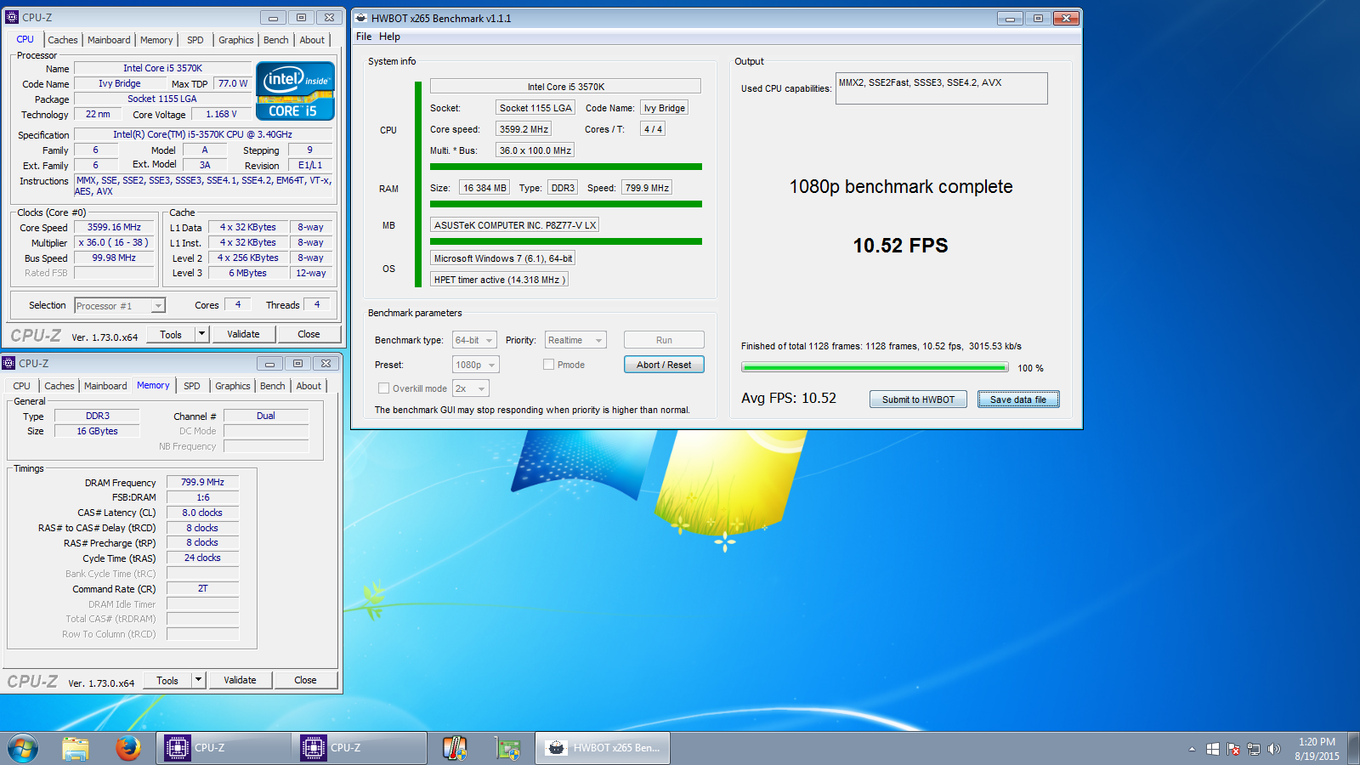Click the DRAM Frequency 799.9 MHz value
1360x765 pixels.
pos(202,482)
